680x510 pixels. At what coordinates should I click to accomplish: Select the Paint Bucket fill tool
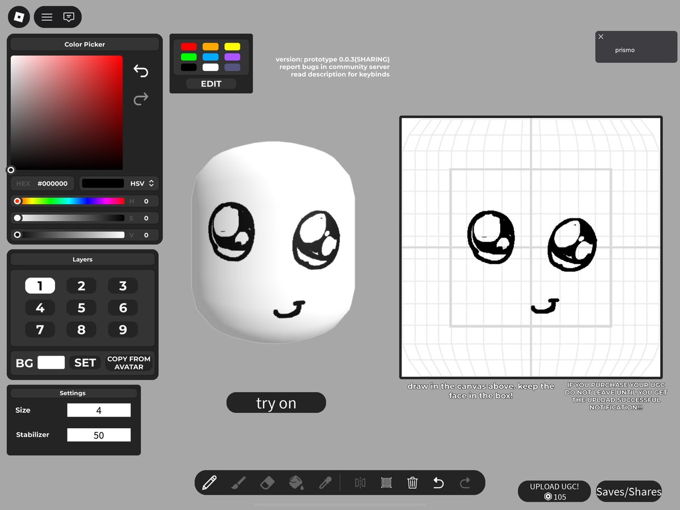(296, 482)
